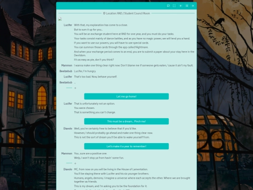Click the first Lucifer speaker name at the top
The height and width of the screenshot is (190, 253).
coord(68,25)
